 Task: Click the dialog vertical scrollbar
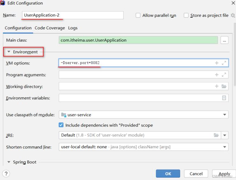(235, 54)
